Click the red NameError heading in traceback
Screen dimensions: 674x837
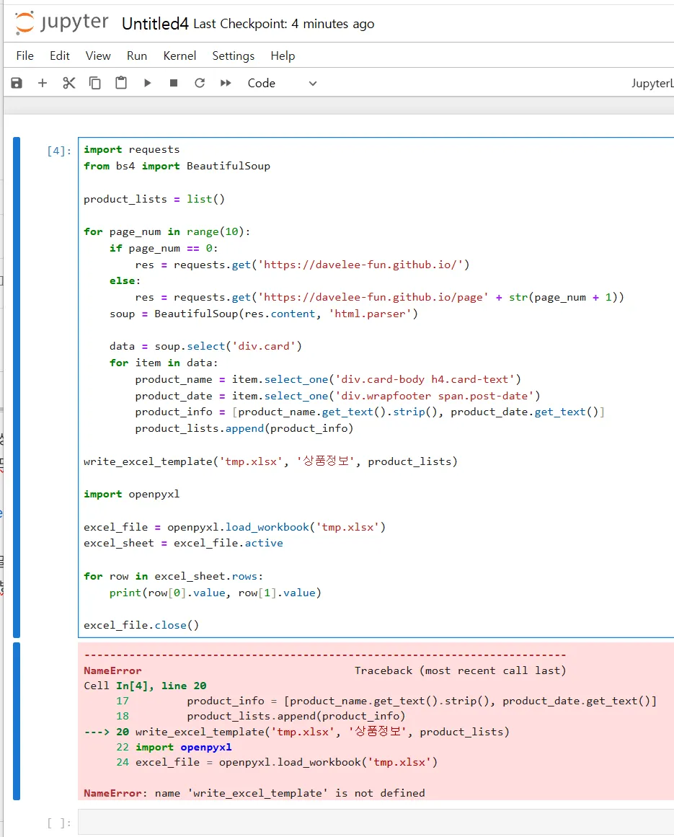point(112,670)
